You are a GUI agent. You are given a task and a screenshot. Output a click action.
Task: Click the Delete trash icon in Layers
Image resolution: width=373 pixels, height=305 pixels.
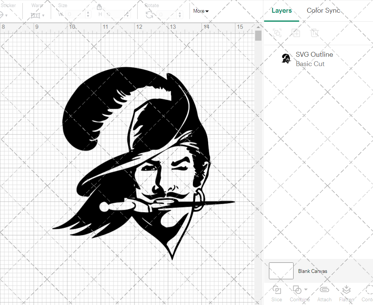tap(315, 33)
